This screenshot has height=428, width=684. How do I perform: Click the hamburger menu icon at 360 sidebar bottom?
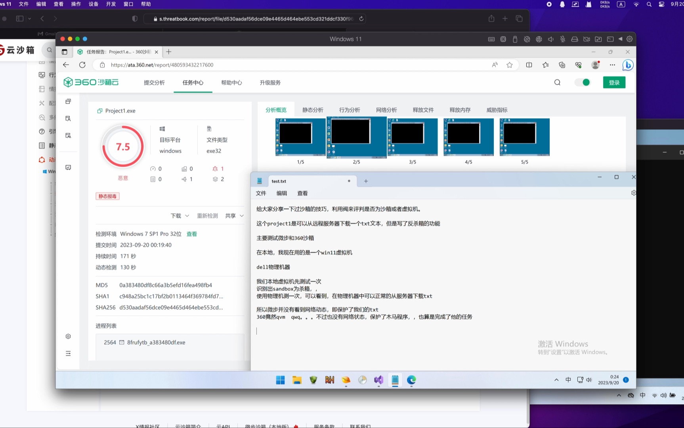[x=68, y=353]
